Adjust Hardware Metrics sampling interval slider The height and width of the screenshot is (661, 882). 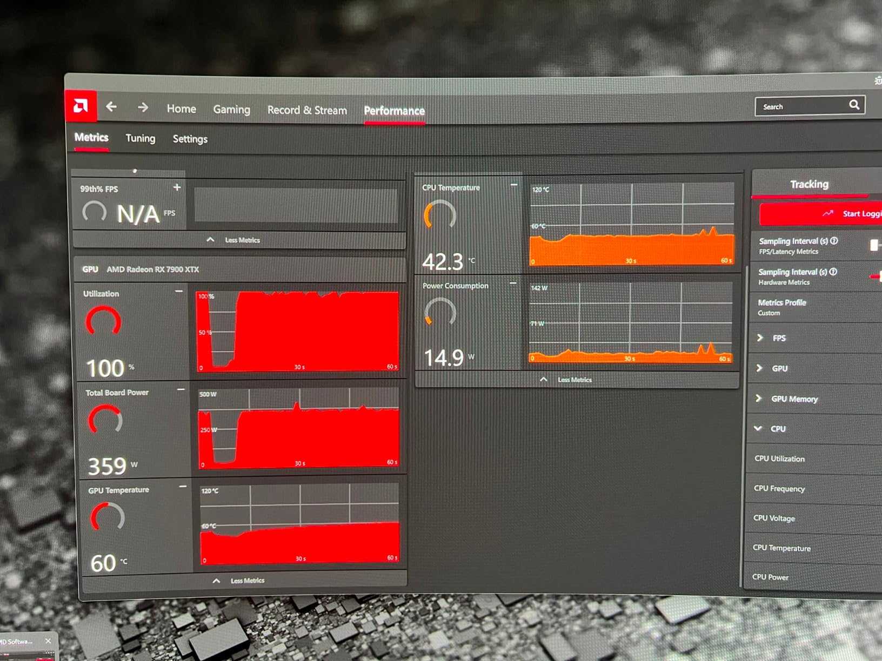coord(876,276)
